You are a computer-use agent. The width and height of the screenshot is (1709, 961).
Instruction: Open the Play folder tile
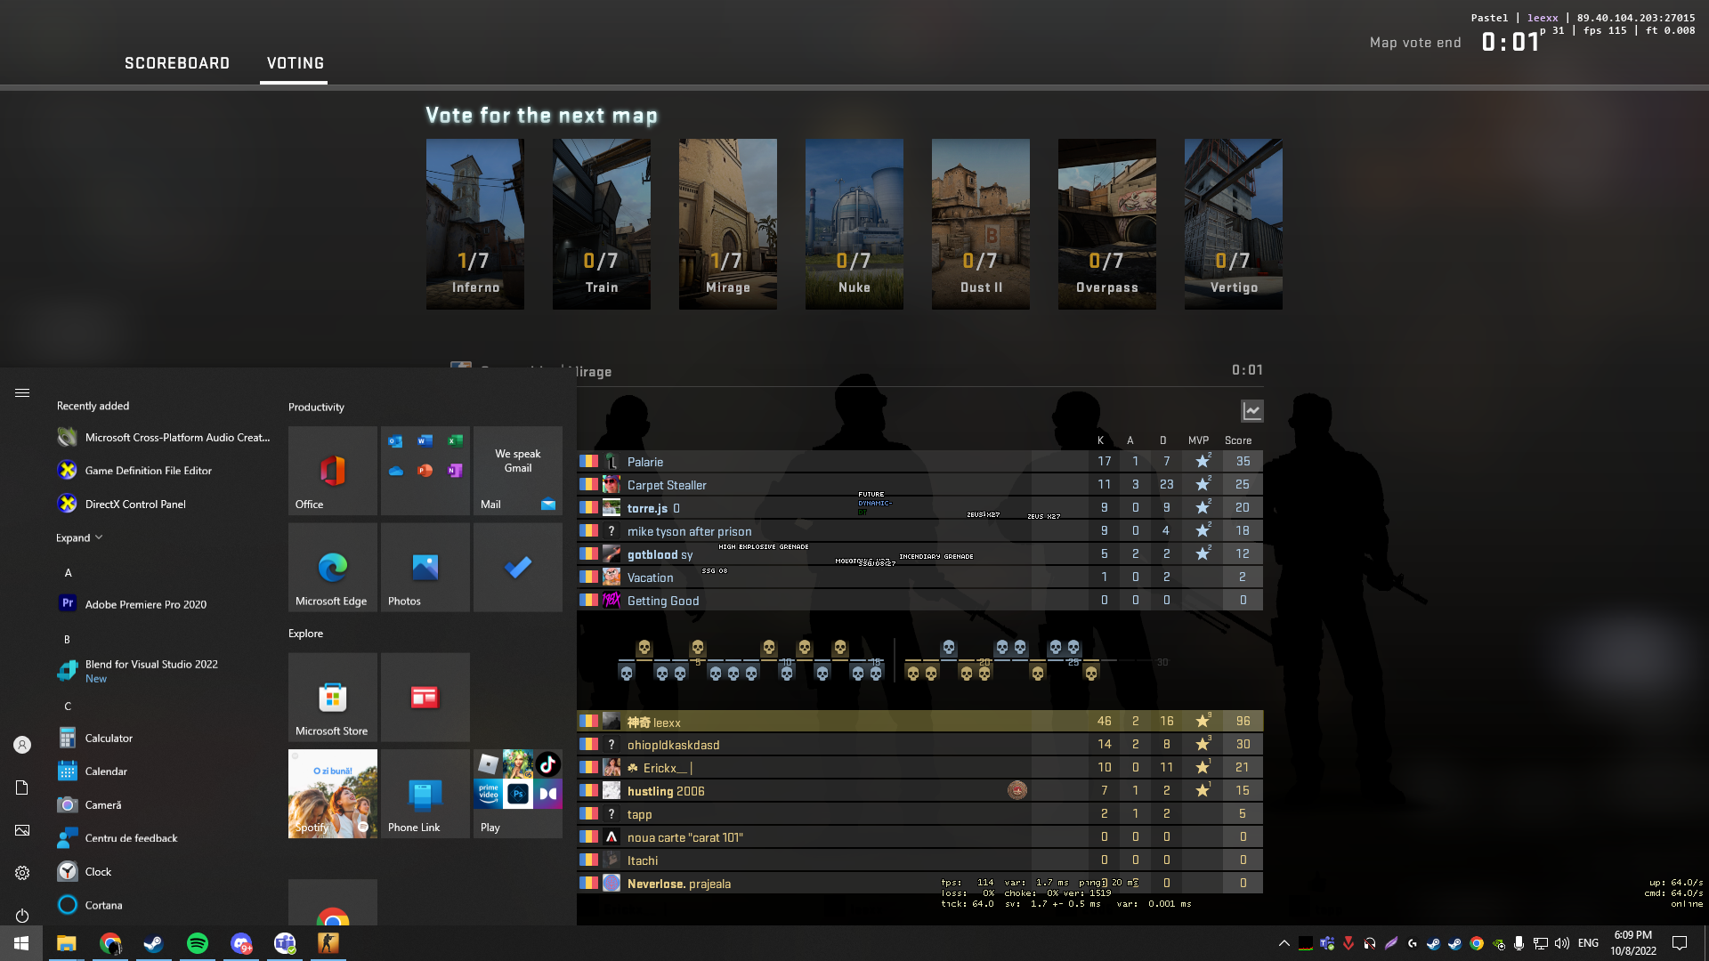518,794
